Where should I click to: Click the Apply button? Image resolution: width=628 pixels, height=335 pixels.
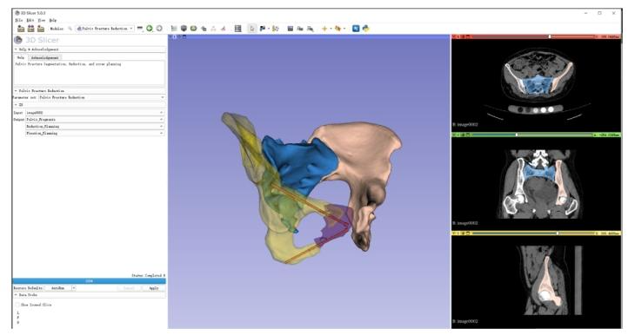click(154, 288)
